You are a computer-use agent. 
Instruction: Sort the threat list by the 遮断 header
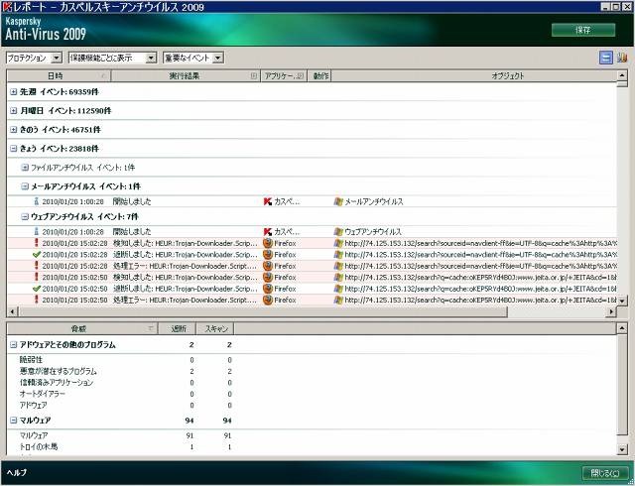tap(177, 328)
